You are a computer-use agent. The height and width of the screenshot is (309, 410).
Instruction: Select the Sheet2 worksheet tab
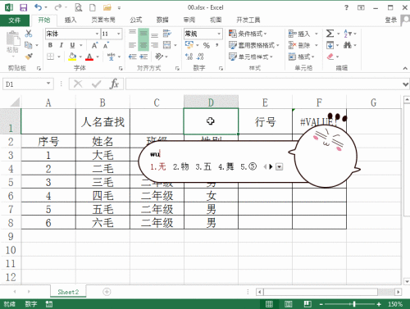click(x=68, y=292)
